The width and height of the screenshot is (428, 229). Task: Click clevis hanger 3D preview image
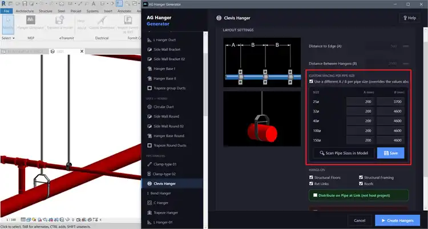pos(262,119)
